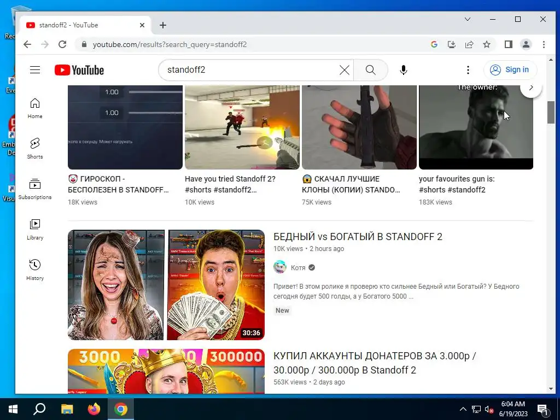The width and height of the screenshot is (560, 420).
Task: Click the YouTube logo
Action: (79, 70)
